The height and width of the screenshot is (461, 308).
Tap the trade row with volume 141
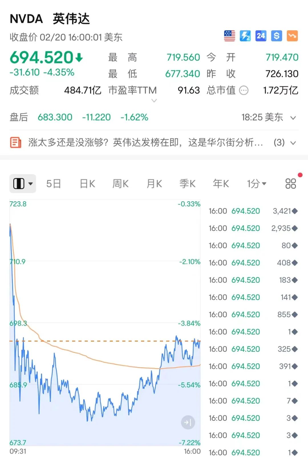pos(253,297)
